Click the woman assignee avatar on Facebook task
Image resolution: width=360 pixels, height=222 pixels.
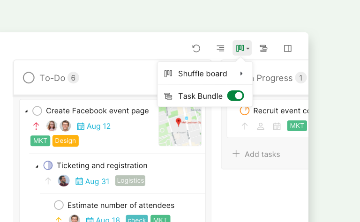tap(52, 126)
